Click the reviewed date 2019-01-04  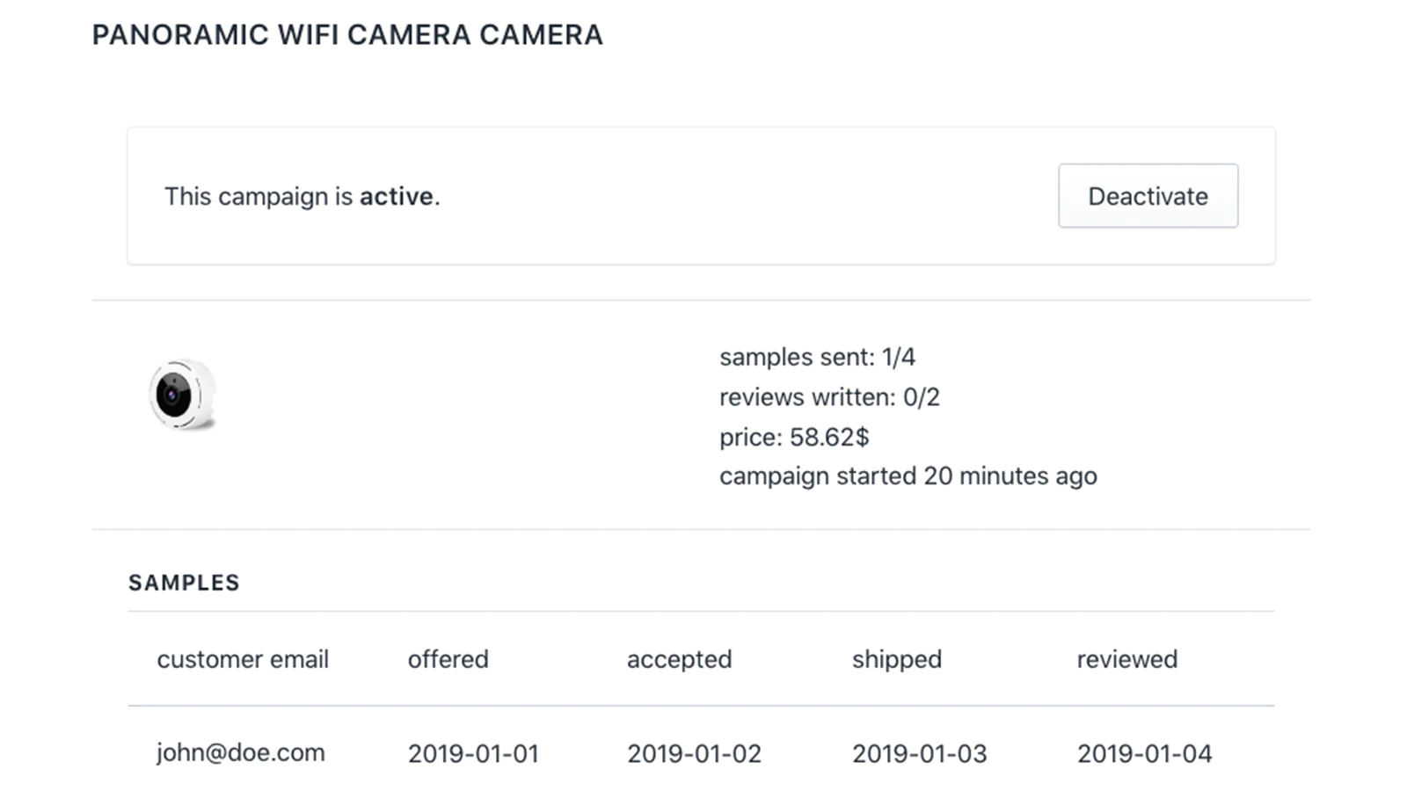(x=1145, y=753)
